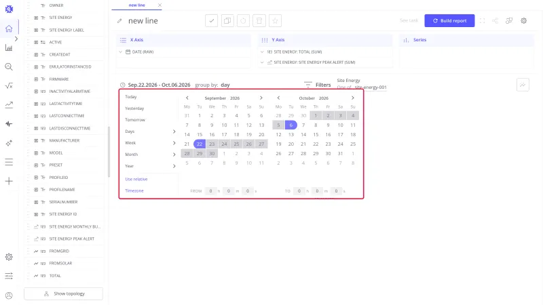Select the SERIALNUMBER field in list

coord(64,201)
